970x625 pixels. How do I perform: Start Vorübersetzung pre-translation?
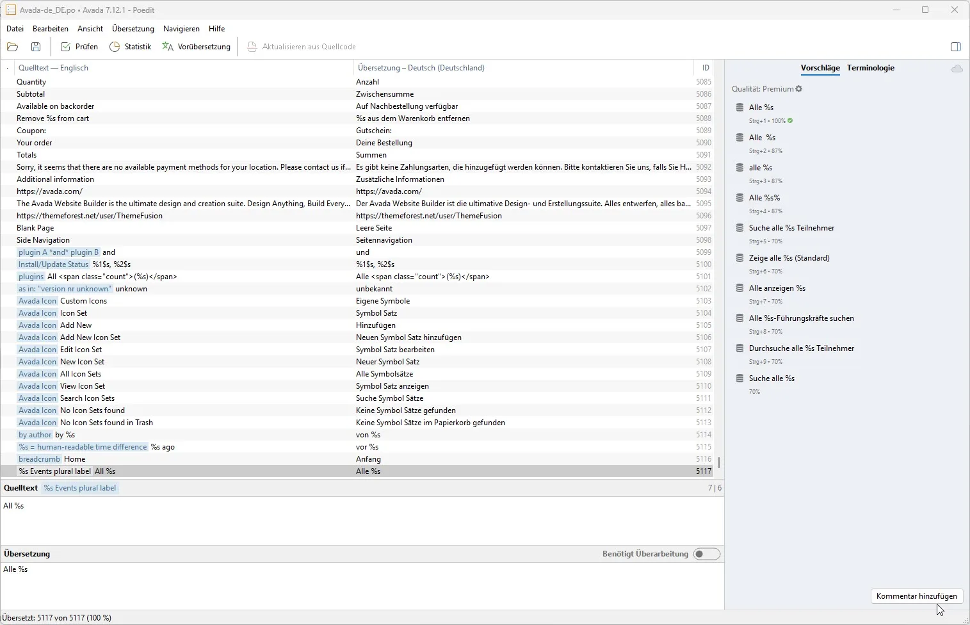[x=196, y=47]
